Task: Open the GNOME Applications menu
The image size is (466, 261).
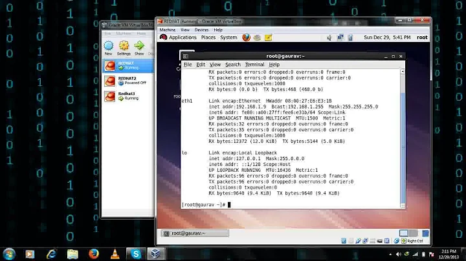Action: tap(183, 37)
